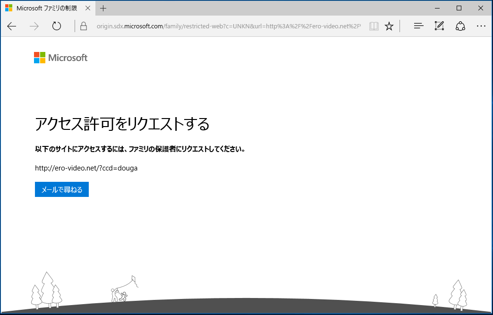493x315 pixels.
Task: Click the address bar URL
Action: pyautogui.click(x=227, y=26)
